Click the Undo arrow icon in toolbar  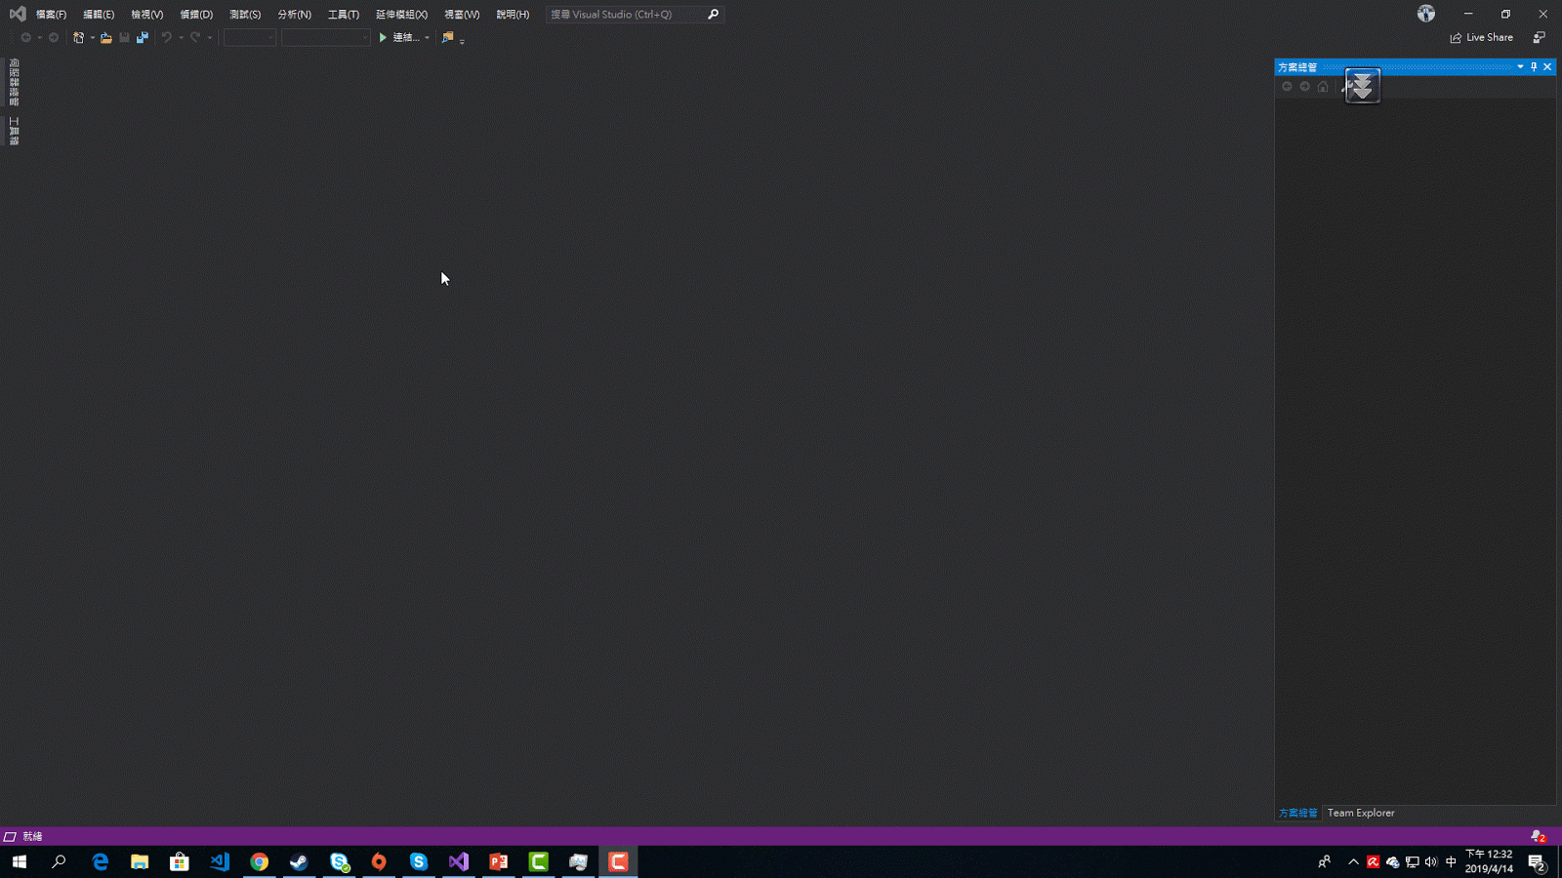(168, 37)
